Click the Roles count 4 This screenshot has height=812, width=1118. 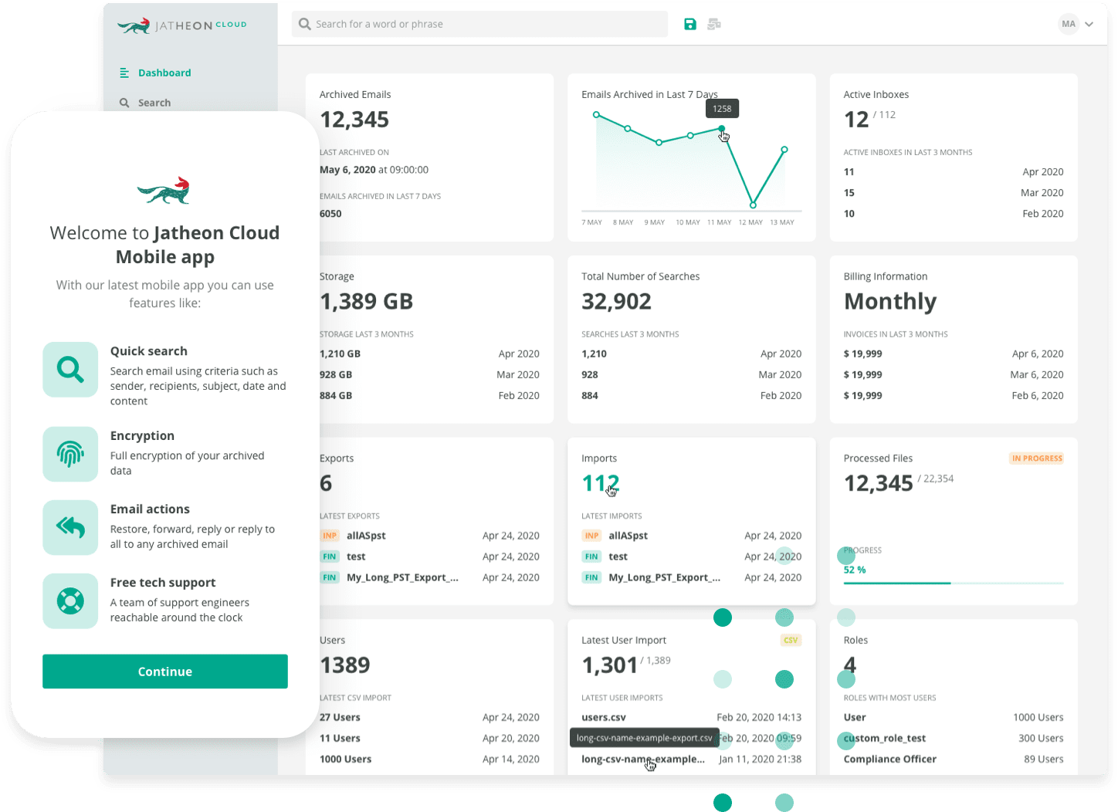click(850, 665)
